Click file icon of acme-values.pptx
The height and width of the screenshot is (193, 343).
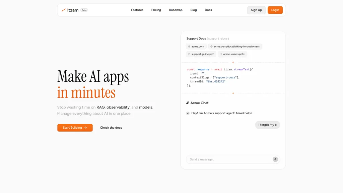(221, 54)
